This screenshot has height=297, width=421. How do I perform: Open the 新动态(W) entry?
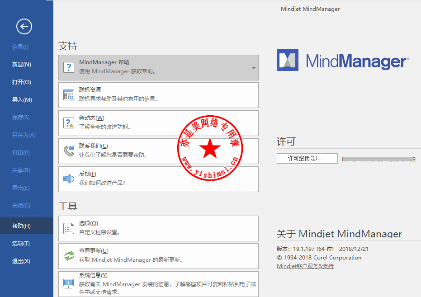pyautogui.click(x=158, y=123)
